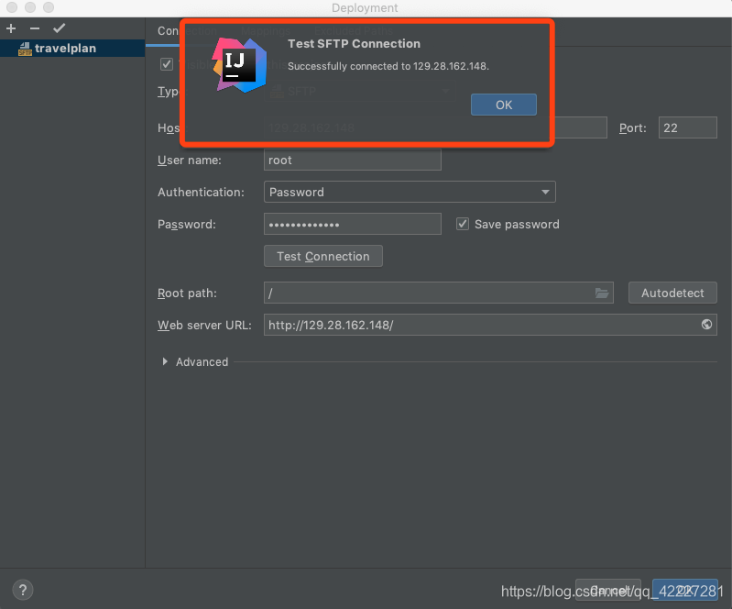Click the Autodetect button
The width and height of the screenshot is (732, 609).
pyautogui.click(x=672, y=293)
